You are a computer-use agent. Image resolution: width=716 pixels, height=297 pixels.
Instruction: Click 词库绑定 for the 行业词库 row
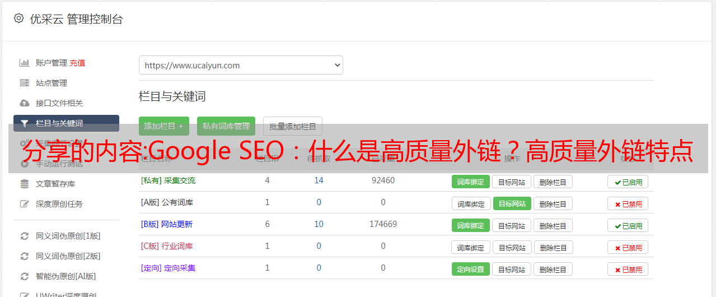tap(471, 247)
